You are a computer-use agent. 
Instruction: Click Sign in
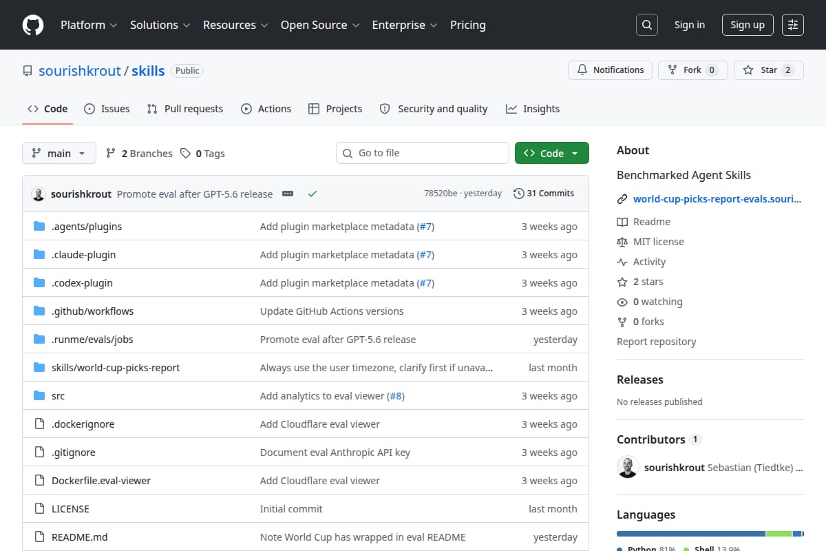[x=690, y=25]
